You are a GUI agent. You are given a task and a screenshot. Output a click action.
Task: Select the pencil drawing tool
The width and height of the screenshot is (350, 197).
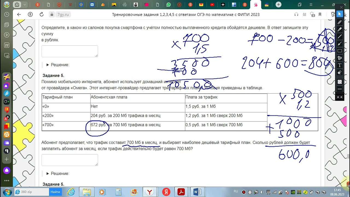click(x=340, y=22)
